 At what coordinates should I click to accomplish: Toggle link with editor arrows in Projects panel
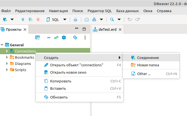56,37
